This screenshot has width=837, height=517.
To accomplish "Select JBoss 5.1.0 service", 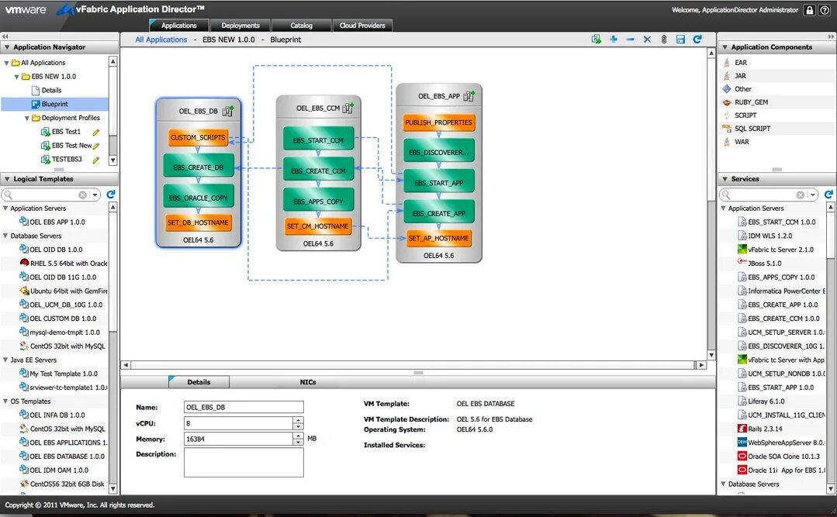I will point(764,264).
